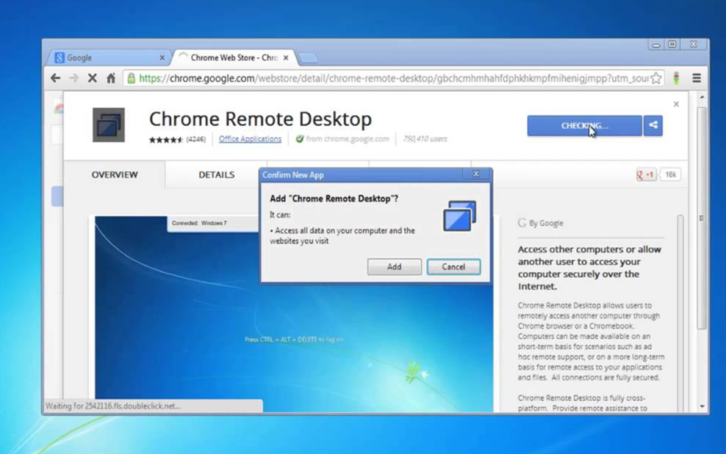
Task: Click the green padlock security icon
Action: [x=132, y=78]
